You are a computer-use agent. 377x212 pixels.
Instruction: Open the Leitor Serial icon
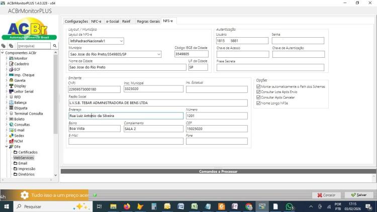click(x=11, y=91)
